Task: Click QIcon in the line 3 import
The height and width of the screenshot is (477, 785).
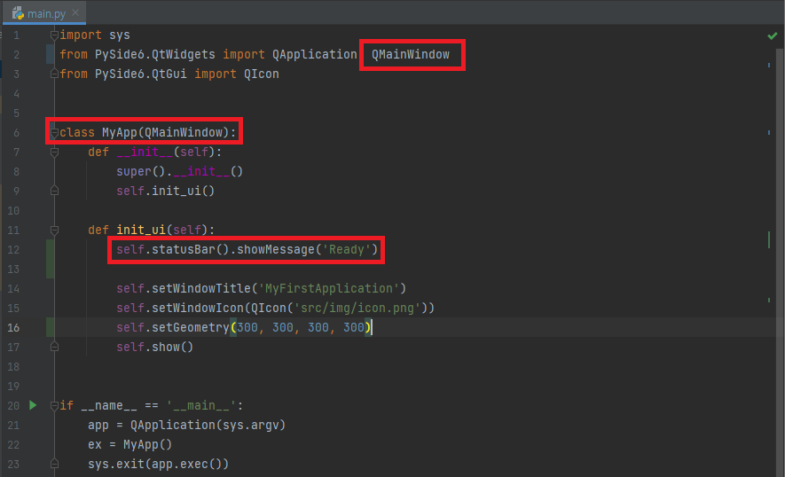Action: pyautogui.click(x=262, y=74)
